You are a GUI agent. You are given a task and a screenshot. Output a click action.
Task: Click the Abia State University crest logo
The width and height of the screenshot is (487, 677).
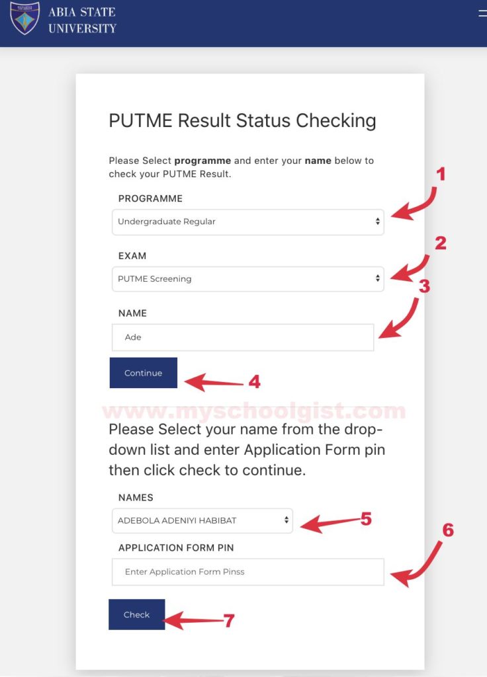point(24,20)
